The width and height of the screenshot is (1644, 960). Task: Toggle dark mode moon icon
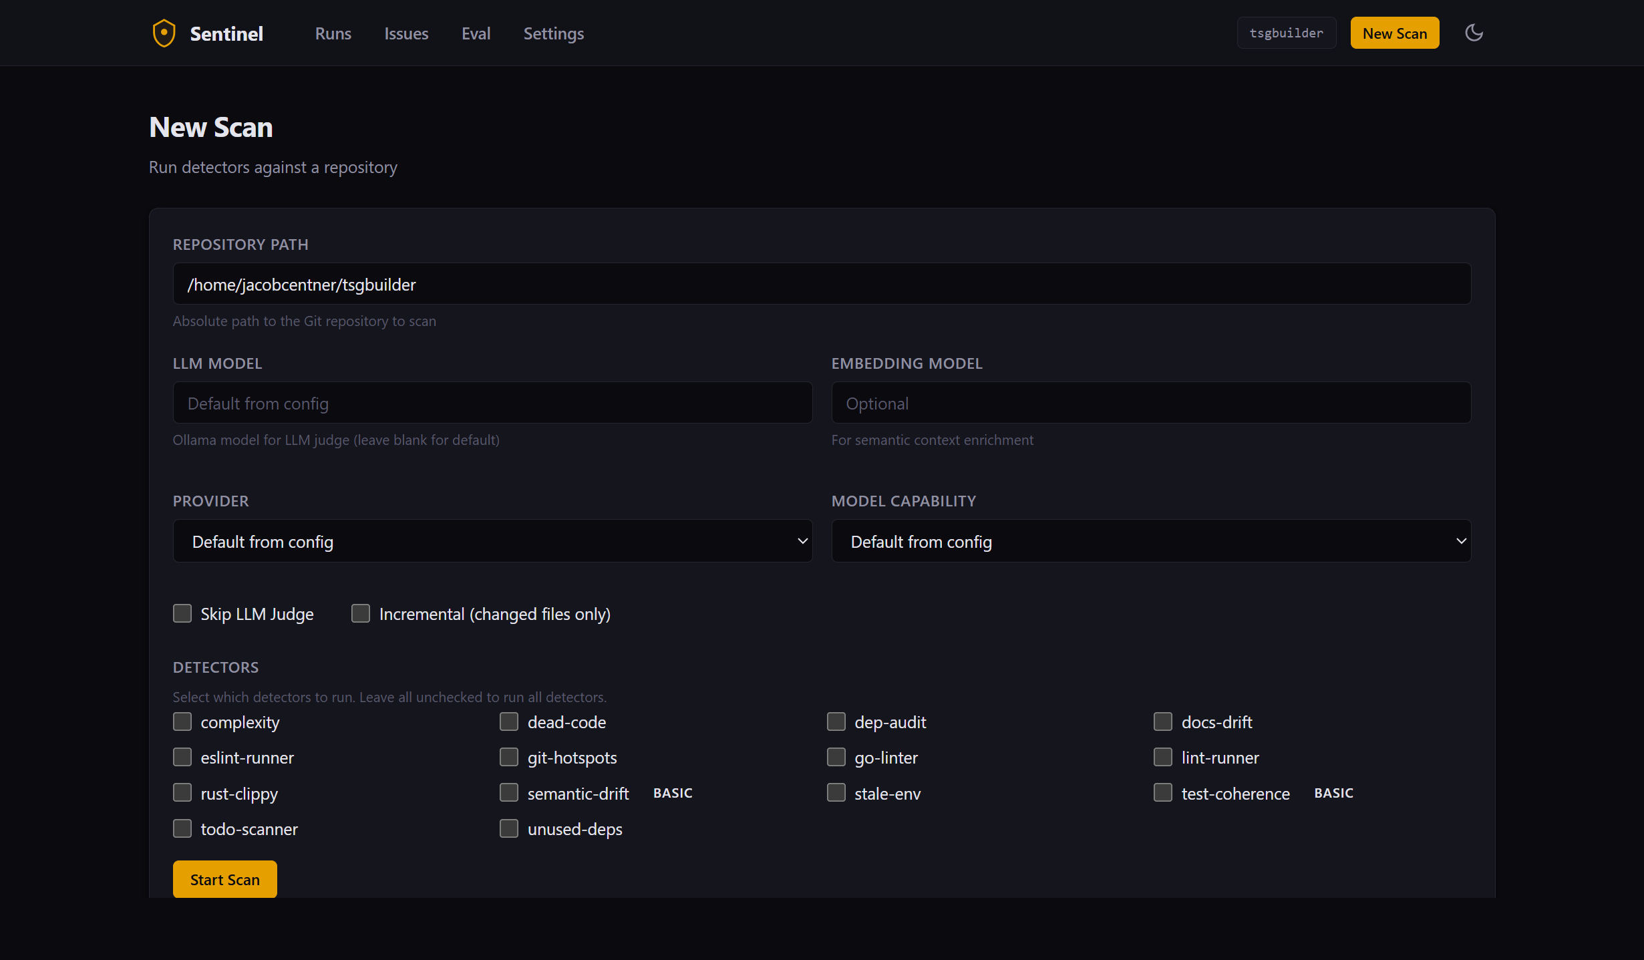pos(1474,33)
